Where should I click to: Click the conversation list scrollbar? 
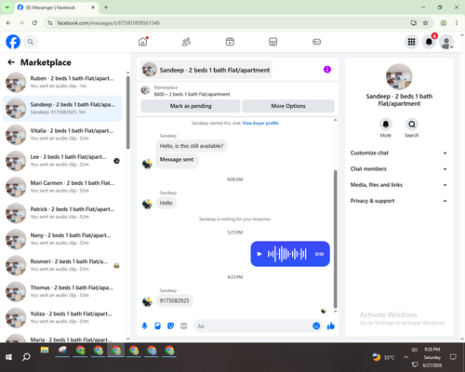(128, 113)
